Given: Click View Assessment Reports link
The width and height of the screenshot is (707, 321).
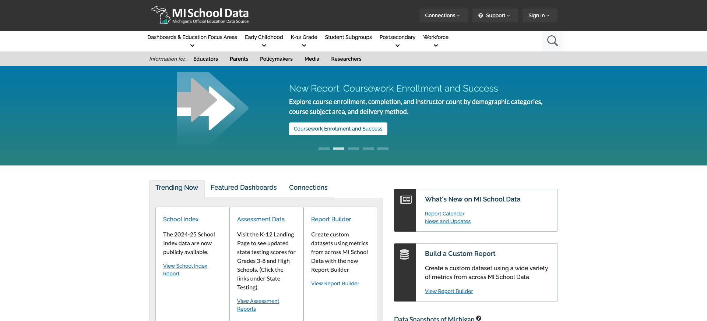Looking at the screenshot, I should [x=258, y=305].
